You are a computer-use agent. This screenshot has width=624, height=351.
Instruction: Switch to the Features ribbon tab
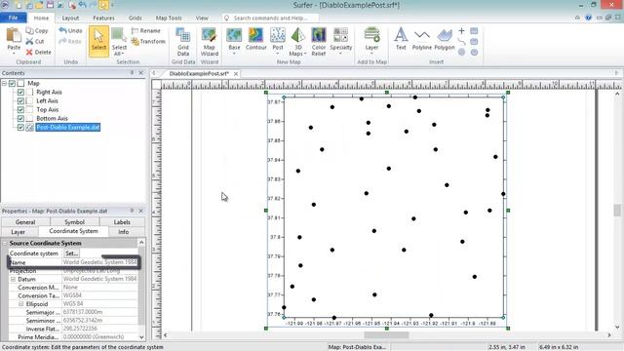[x=103, y=18]
